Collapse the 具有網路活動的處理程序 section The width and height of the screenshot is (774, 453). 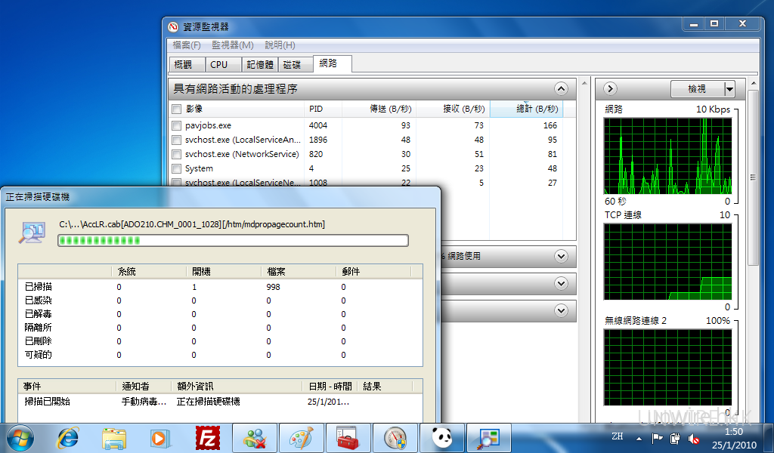tap(561, 88)
